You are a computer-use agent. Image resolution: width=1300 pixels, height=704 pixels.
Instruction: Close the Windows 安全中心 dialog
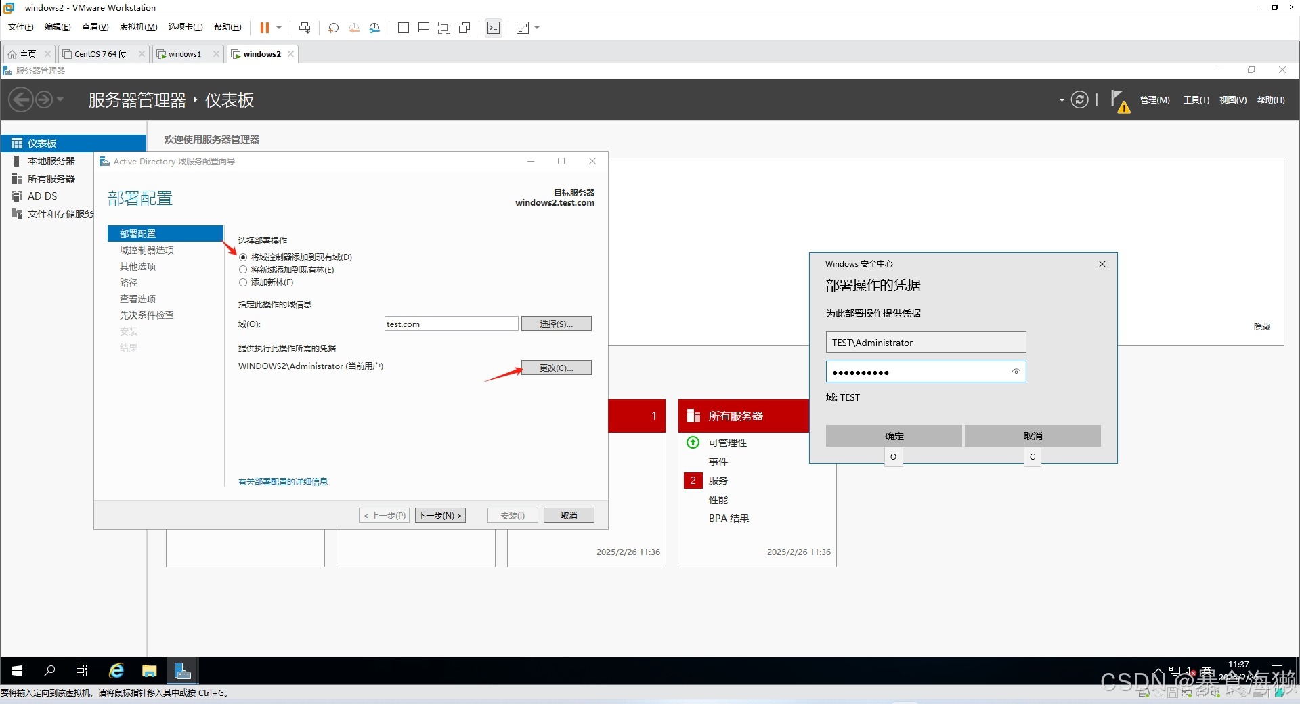[x=1102, y=264]
